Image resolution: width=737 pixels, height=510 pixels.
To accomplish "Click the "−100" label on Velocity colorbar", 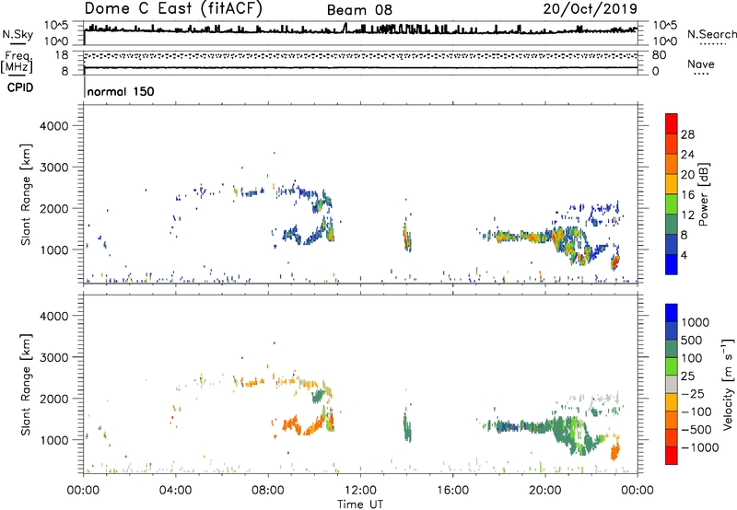I will pos(696,411).
